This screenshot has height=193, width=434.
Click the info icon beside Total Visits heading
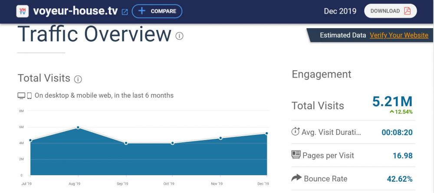click(x=78, y=79)
